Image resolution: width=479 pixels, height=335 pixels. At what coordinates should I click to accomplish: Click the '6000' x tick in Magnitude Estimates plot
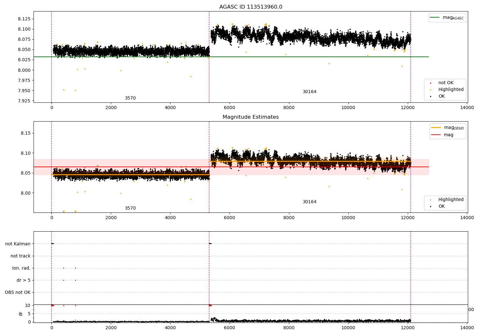(229, 218)
